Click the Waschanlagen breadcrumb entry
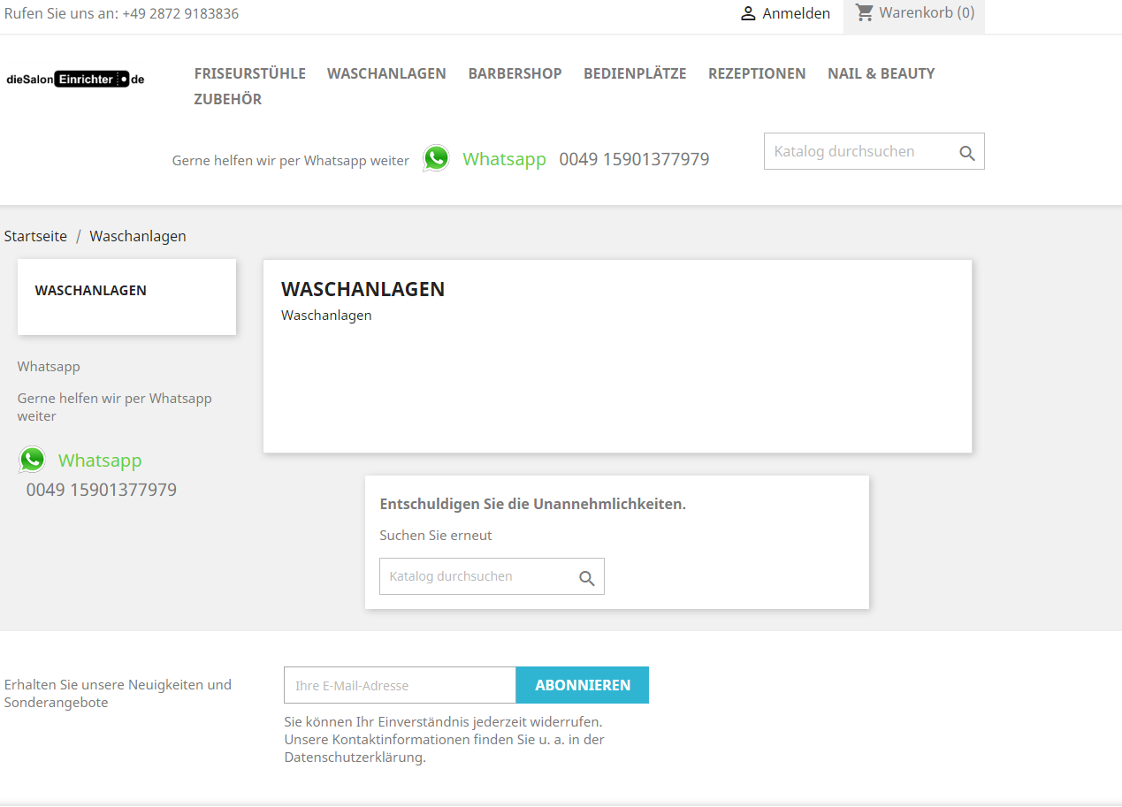1122x807 pixels. [138, 236]
